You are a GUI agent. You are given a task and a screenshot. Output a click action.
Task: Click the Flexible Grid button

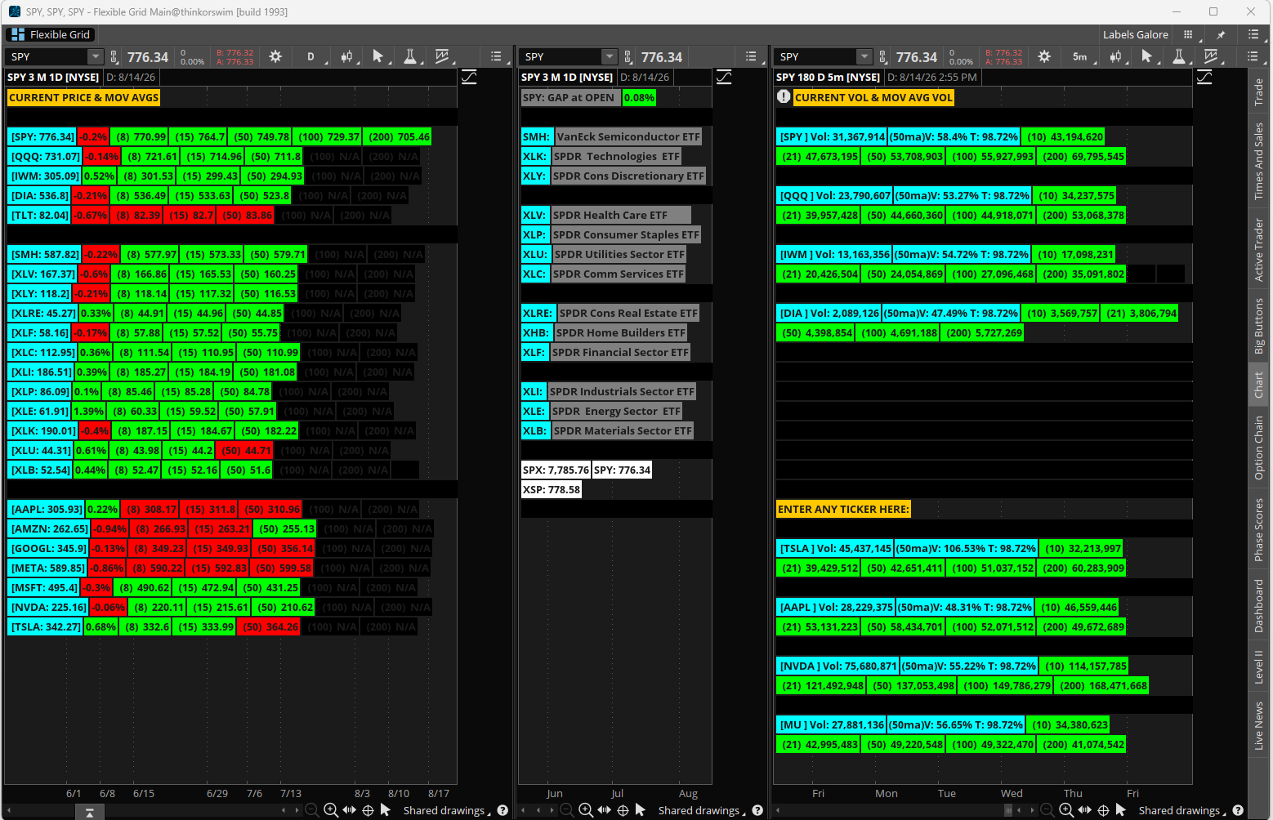tap(51, 34)
